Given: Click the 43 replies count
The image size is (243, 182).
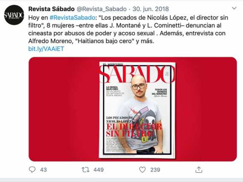Looking at the screenshot, I should click(x=43, y=170).
